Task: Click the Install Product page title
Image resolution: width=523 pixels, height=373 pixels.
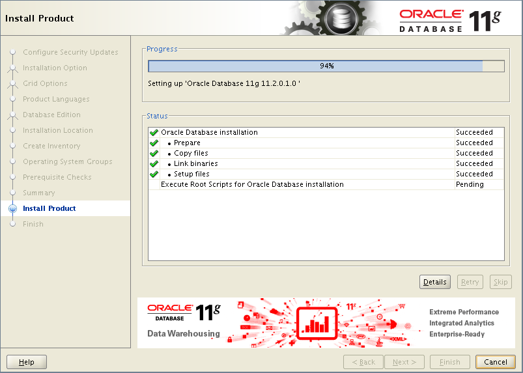Action: [x=39, y=18]
